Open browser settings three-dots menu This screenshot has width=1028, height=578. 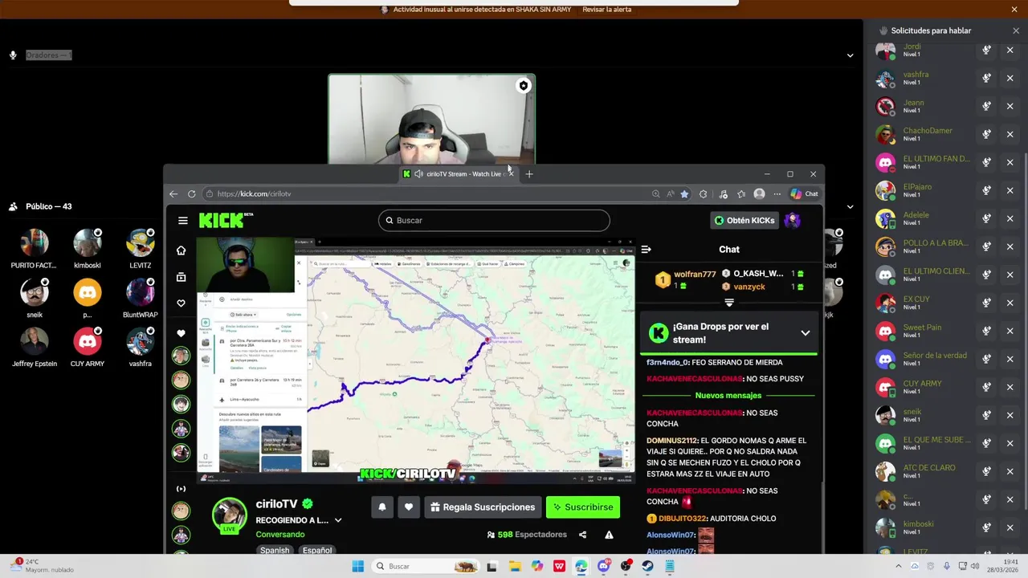[777, 193]
